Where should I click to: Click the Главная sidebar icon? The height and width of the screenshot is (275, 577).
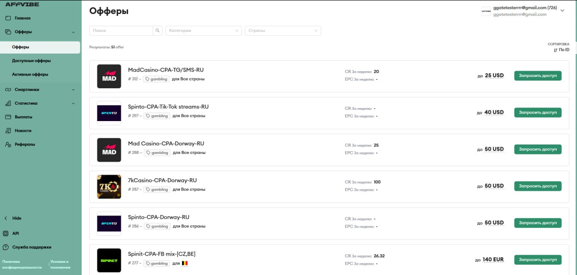[8, 18]
